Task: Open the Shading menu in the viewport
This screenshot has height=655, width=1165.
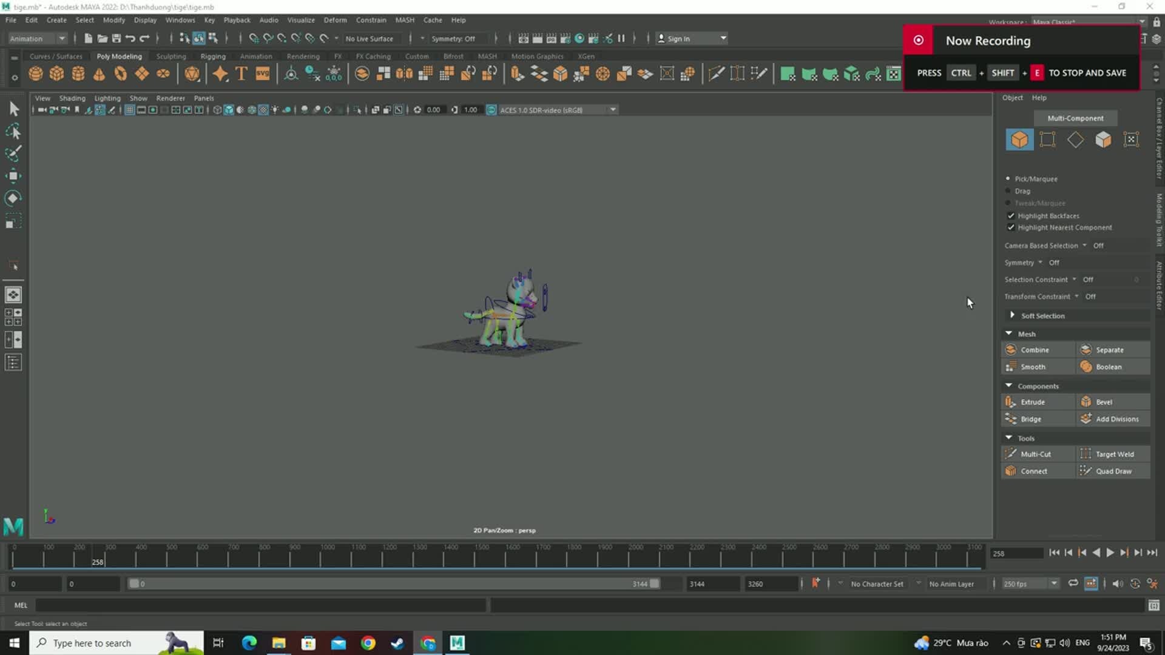Action: [72, 98]
